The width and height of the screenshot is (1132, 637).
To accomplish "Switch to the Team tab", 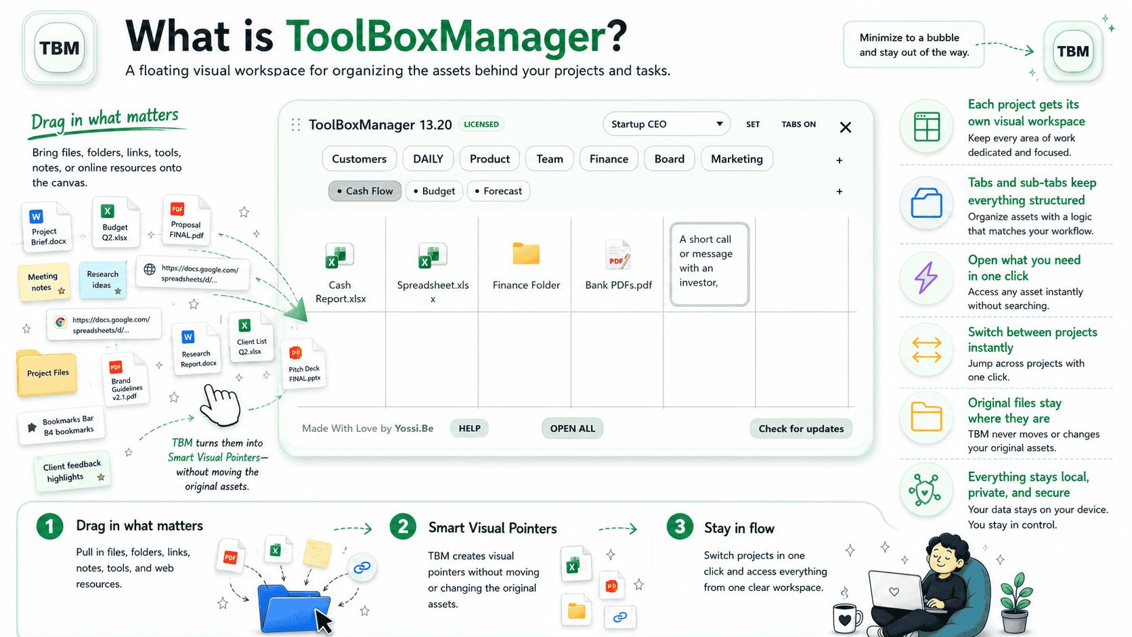I will click(550, 159).
